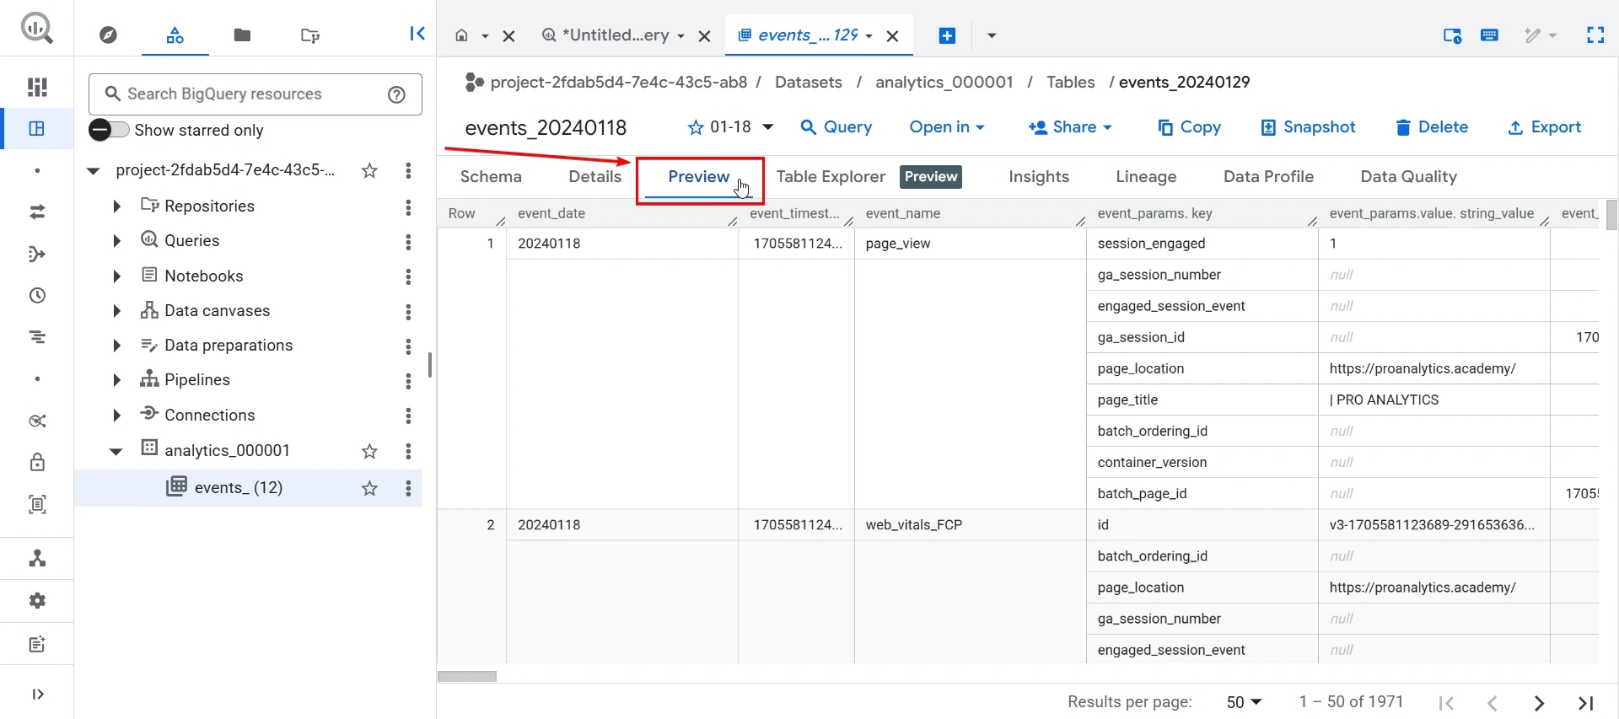Image resolution: width=1619 pixels, height=719 pixels.
Task: Star the analytics_000001 dataset
Action: [369, 451]
